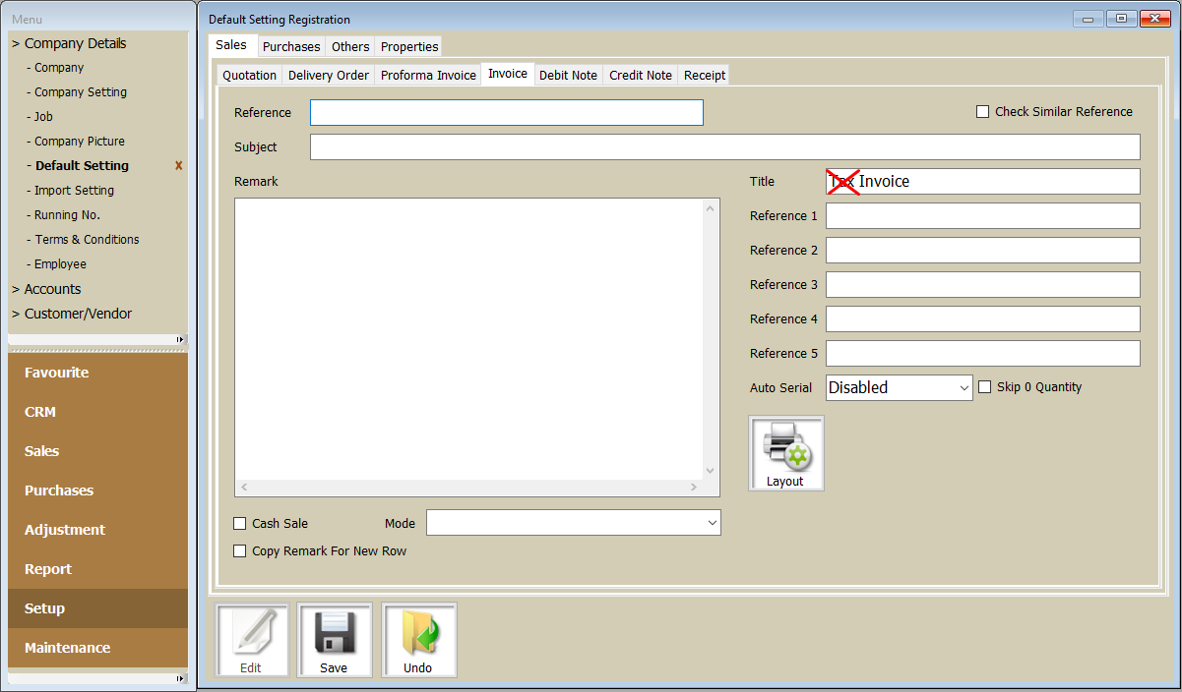Close Default Setting via orange X
The image size is (1182, 692).
click(178, 166)
